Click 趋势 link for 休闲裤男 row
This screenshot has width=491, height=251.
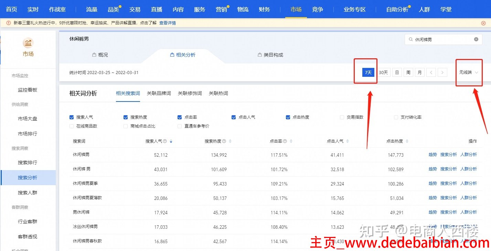pyautogui.click(x=433, y=155)
